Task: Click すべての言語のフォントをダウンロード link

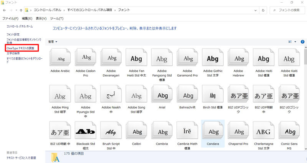Action: coord(25,60)
